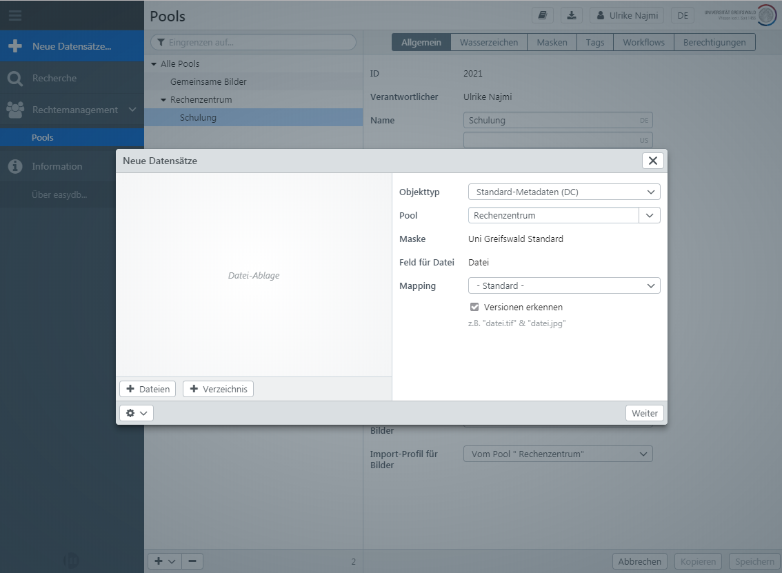
Task: Click the Weiter button
Action: [x=645, y=413]
